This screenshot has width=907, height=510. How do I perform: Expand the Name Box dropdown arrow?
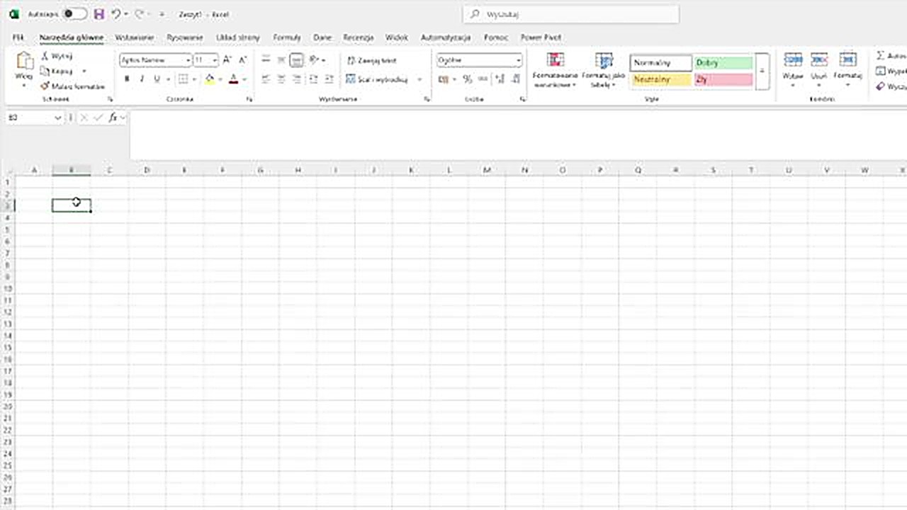pyautogui.click(x=58, y=118)
